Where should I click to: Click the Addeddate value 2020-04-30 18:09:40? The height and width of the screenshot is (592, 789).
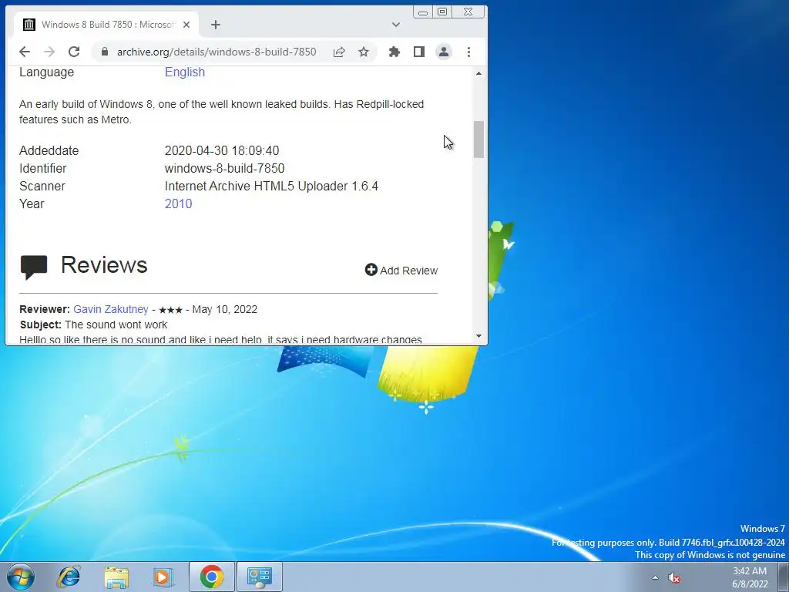(222, 150)
